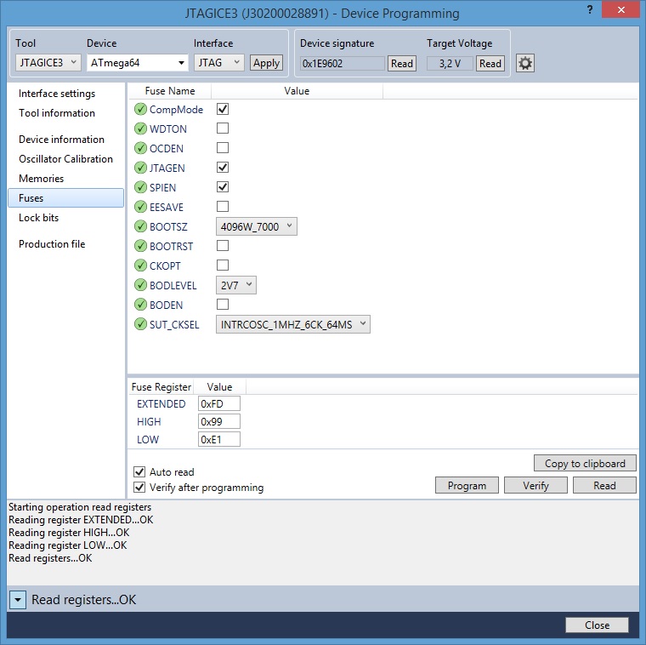Enable the WDTON fuse checkbox
The image size is (646, 645).
[223, 128]
